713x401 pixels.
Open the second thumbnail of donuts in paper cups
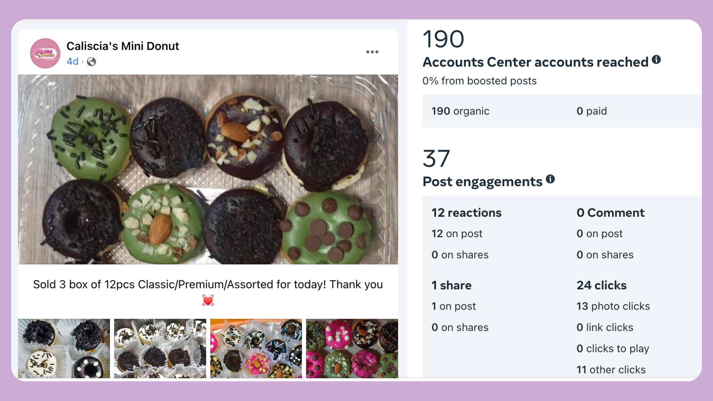tap(160, 348)
